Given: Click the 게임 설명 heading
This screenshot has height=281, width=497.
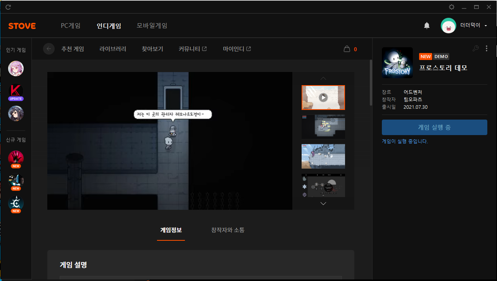Looking at the screenshot, I should [73, 265].
